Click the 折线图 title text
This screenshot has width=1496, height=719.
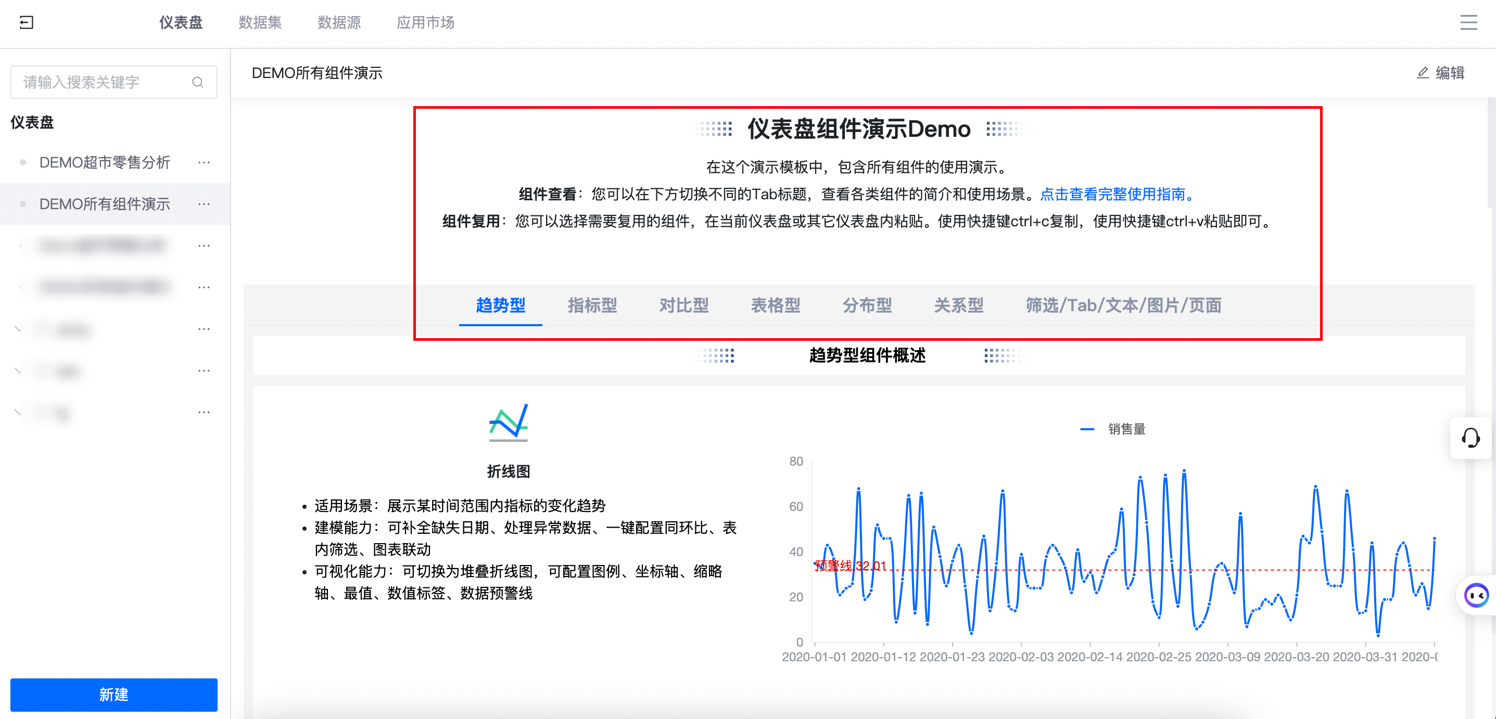pos(508,471)
